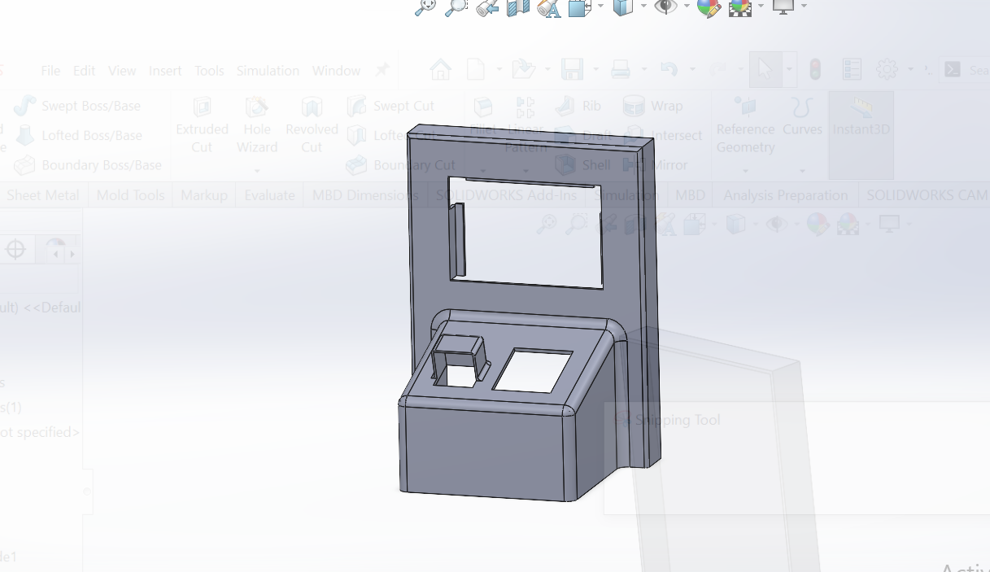Switch to the MBD tab
This screenshot has width=990, height=572.
point(691,195)
